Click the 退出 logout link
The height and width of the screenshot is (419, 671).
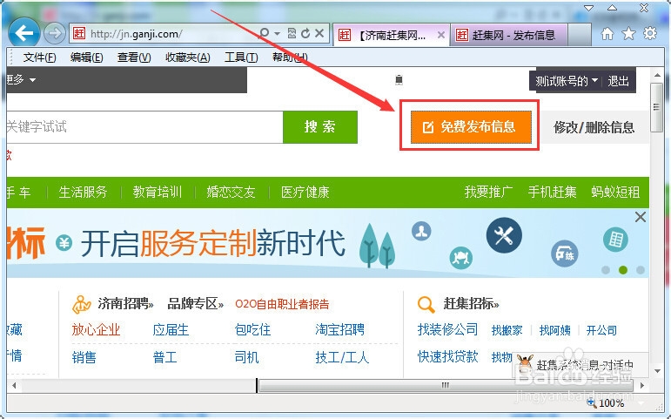[x=618, y=81]
